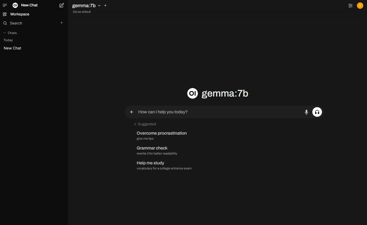Image resolution: width=367 pixels, height=225 pixels.
Task: Click the plus icon beside Search
Action: (62, 23)
